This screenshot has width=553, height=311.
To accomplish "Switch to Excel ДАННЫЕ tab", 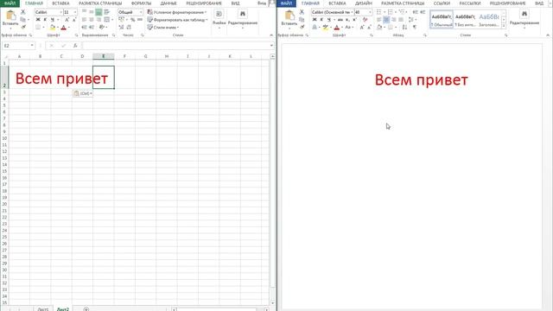I will 168,3.
